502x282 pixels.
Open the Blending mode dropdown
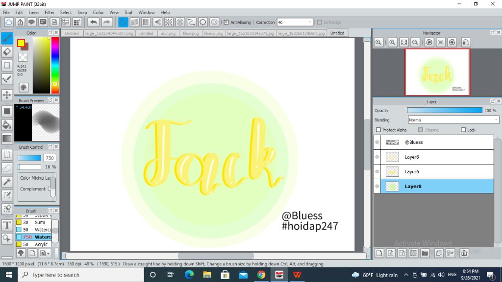point(496,120)
